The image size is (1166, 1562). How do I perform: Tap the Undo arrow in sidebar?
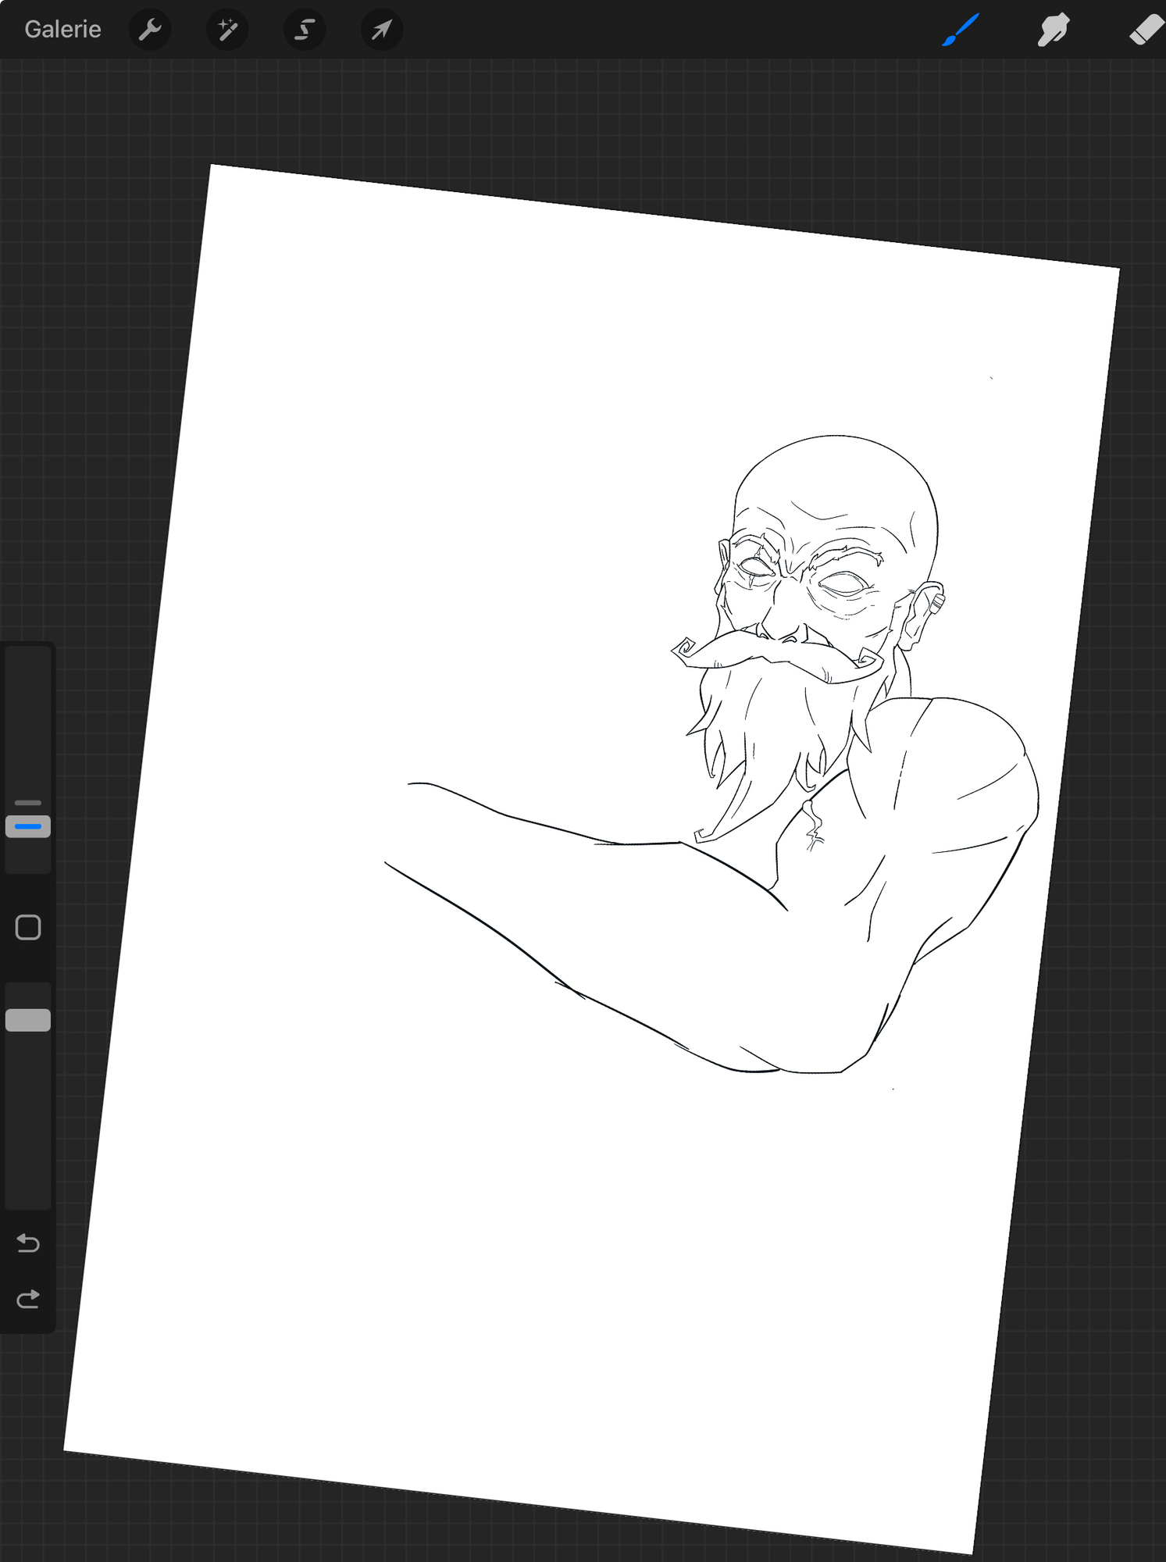click(28, 1243)
